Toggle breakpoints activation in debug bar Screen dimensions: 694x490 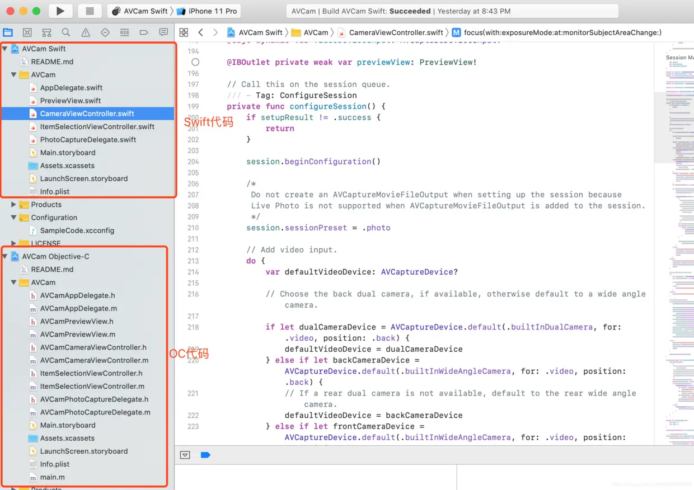coord(205,455)
